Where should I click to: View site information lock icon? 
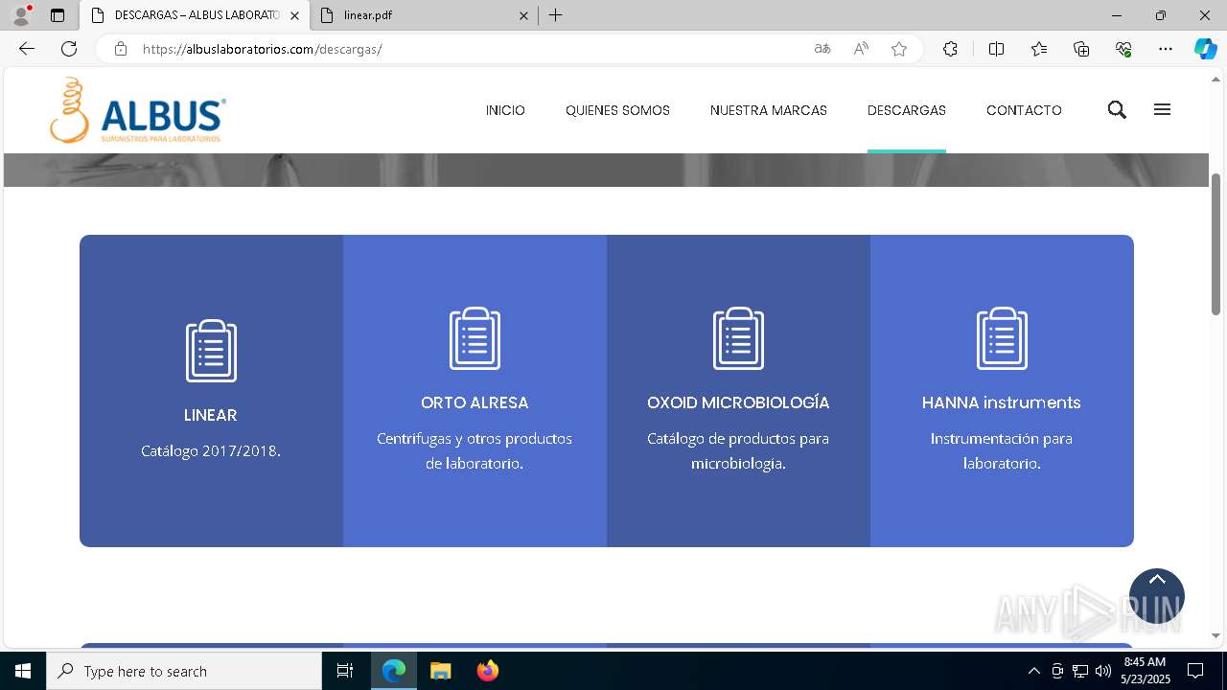click(x=121, y=49)
